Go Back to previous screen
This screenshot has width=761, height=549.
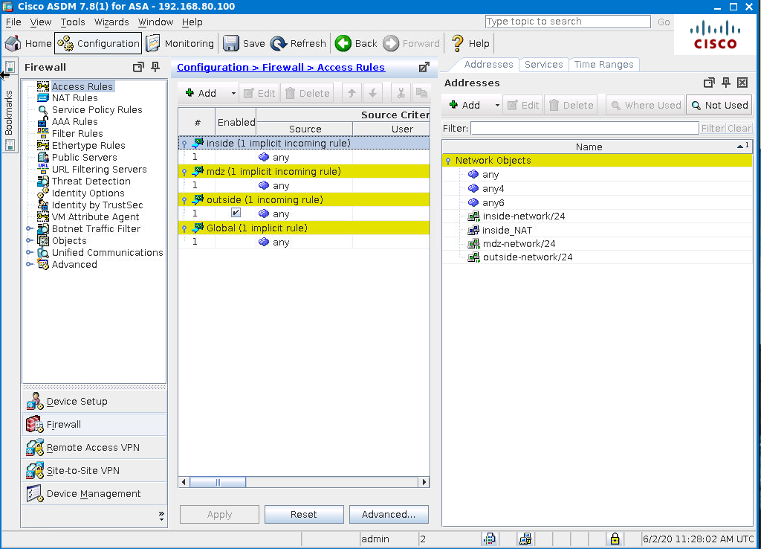356,43
